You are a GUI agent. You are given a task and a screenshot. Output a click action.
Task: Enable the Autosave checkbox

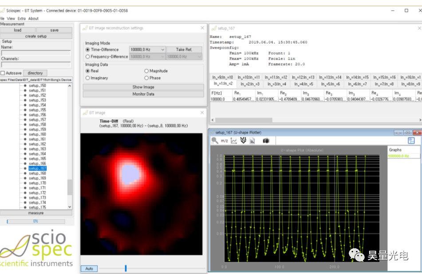pos(3,73)
